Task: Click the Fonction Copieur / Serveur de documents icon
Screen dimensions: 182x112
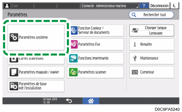Action: 74,30
